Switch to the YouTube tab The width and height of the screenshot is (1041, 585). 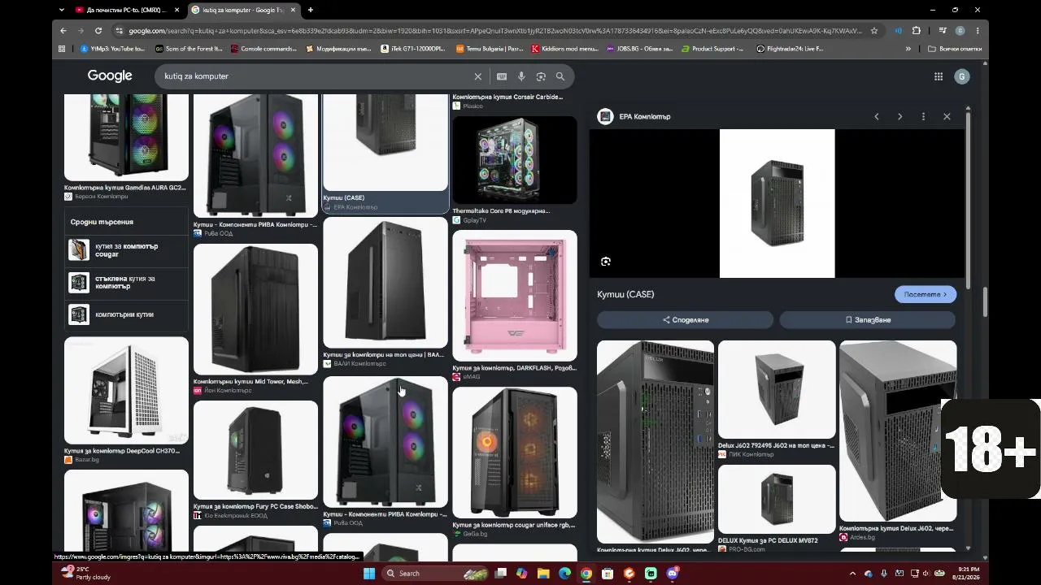pyautogui.click(x=127, y=10)
